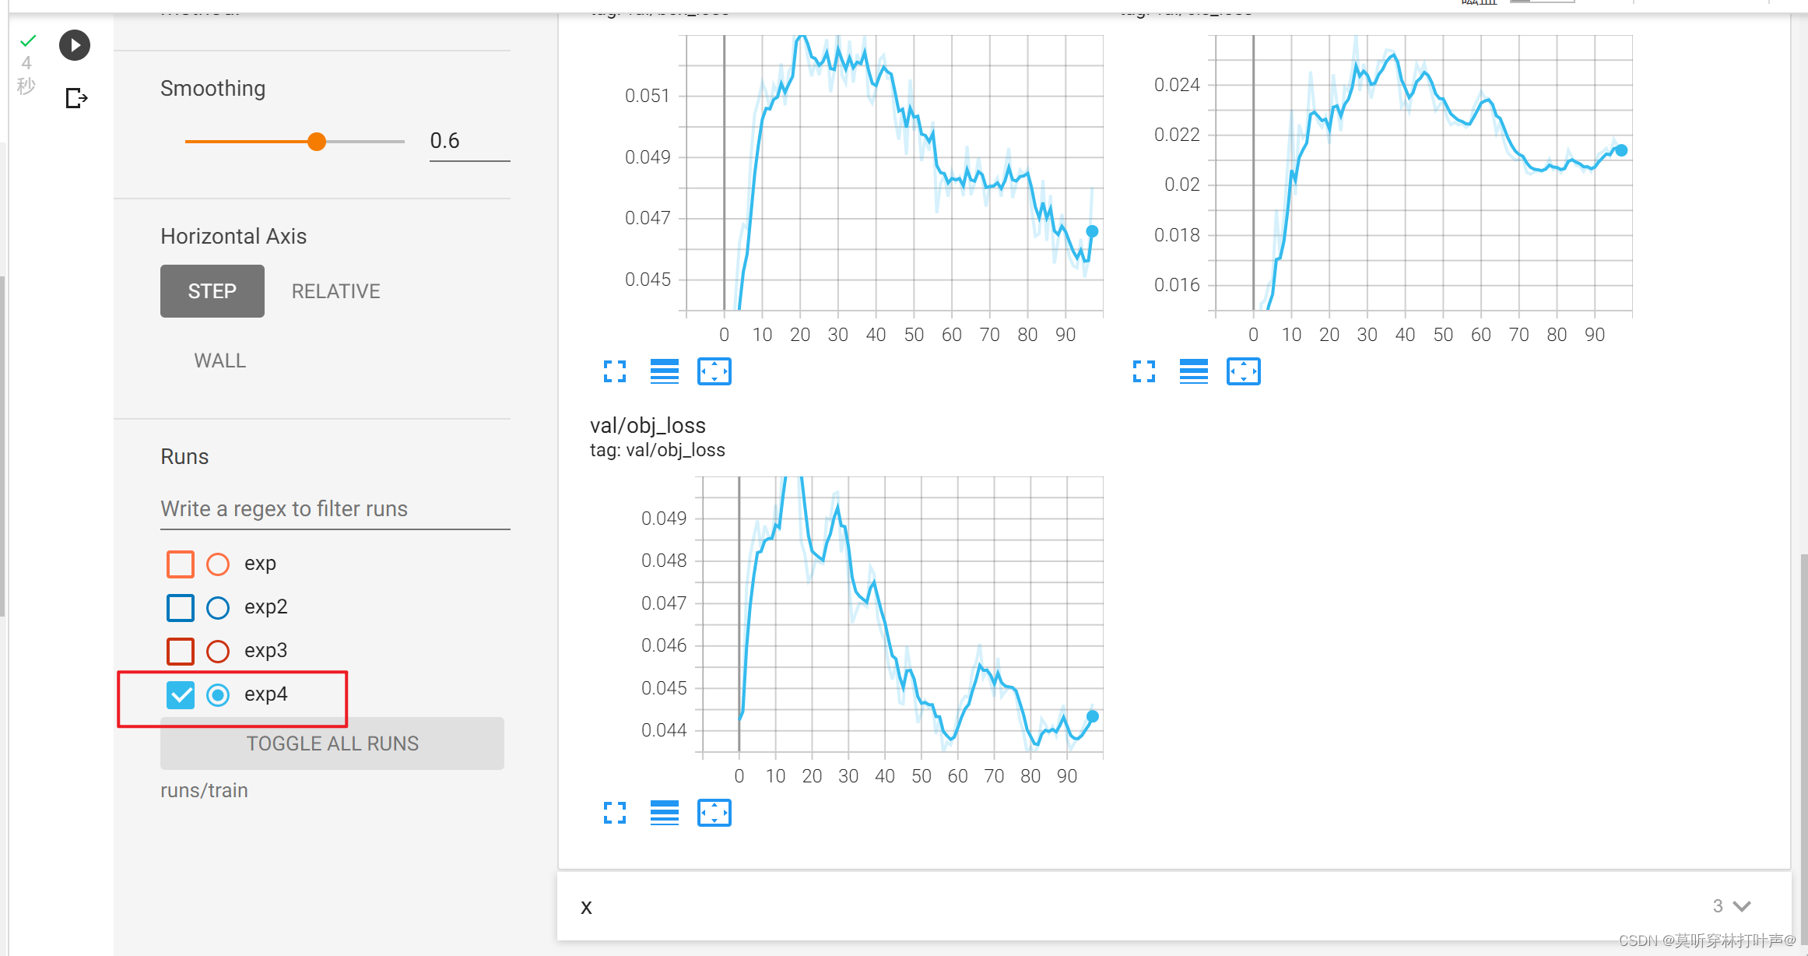Click the regex filter runs field
Image resolution: width=1808 pixels, height=956 pixels.
coord(335,509)
